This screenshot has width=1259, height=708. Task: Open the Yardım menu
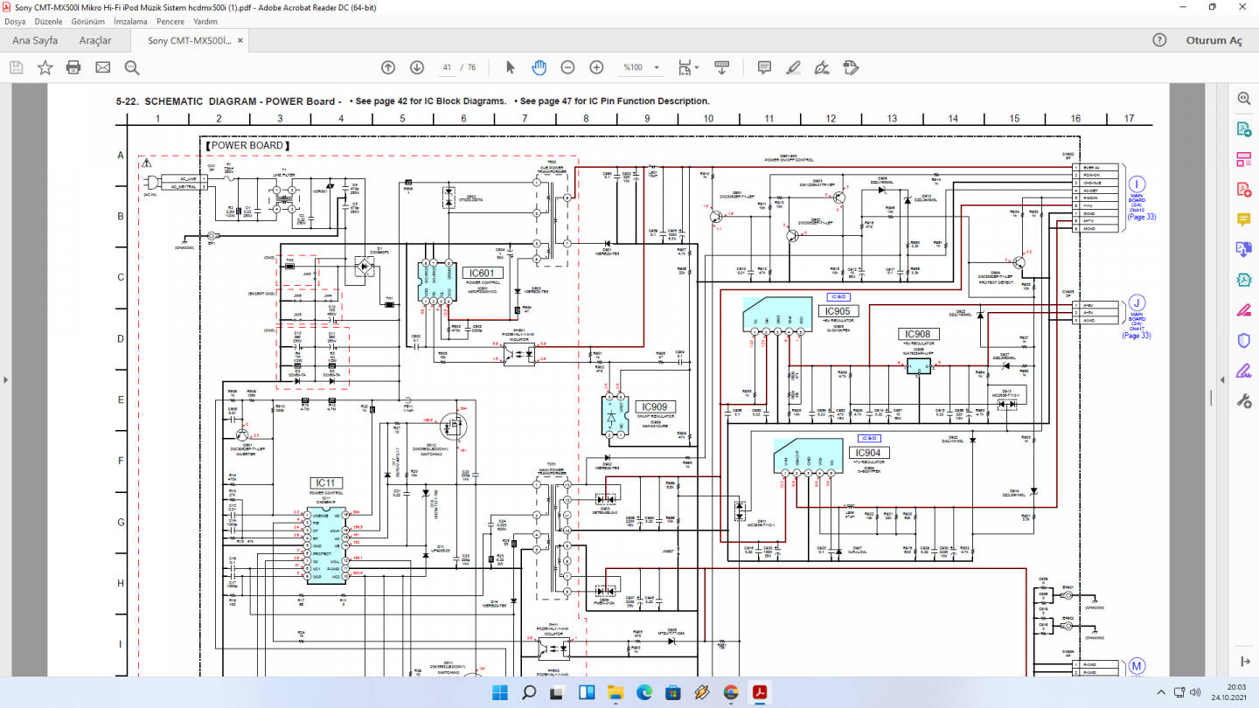coord(205,21)
